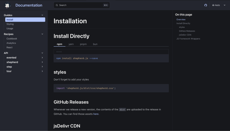Image resolution: width=230 pixels, height=131 pixels.
Task: Click the theme selector chevron arrow
Action: pos(224,5)
